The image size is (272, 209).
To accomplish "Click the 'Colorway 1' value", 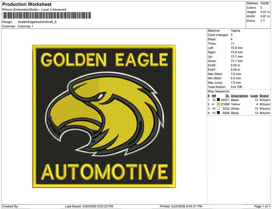I will pyautogui.click(x=25, y=26).
